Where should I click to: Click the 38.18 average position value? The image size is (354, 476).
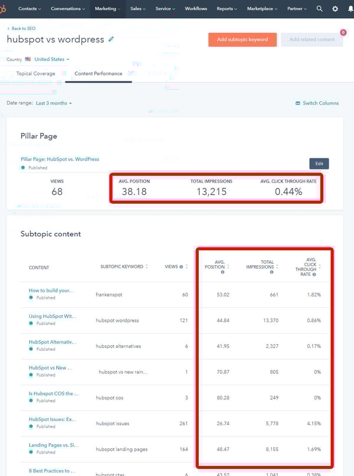[134, 192]
